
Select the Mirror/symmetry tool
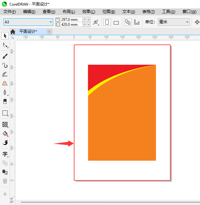click(5, 83)
